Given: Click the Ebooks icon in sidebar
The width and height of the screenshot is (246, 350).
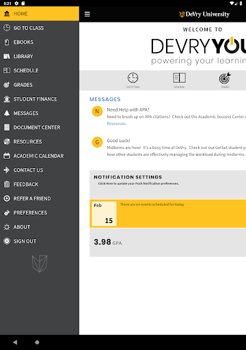Looking at the screenshot, I should coord(7,42).
